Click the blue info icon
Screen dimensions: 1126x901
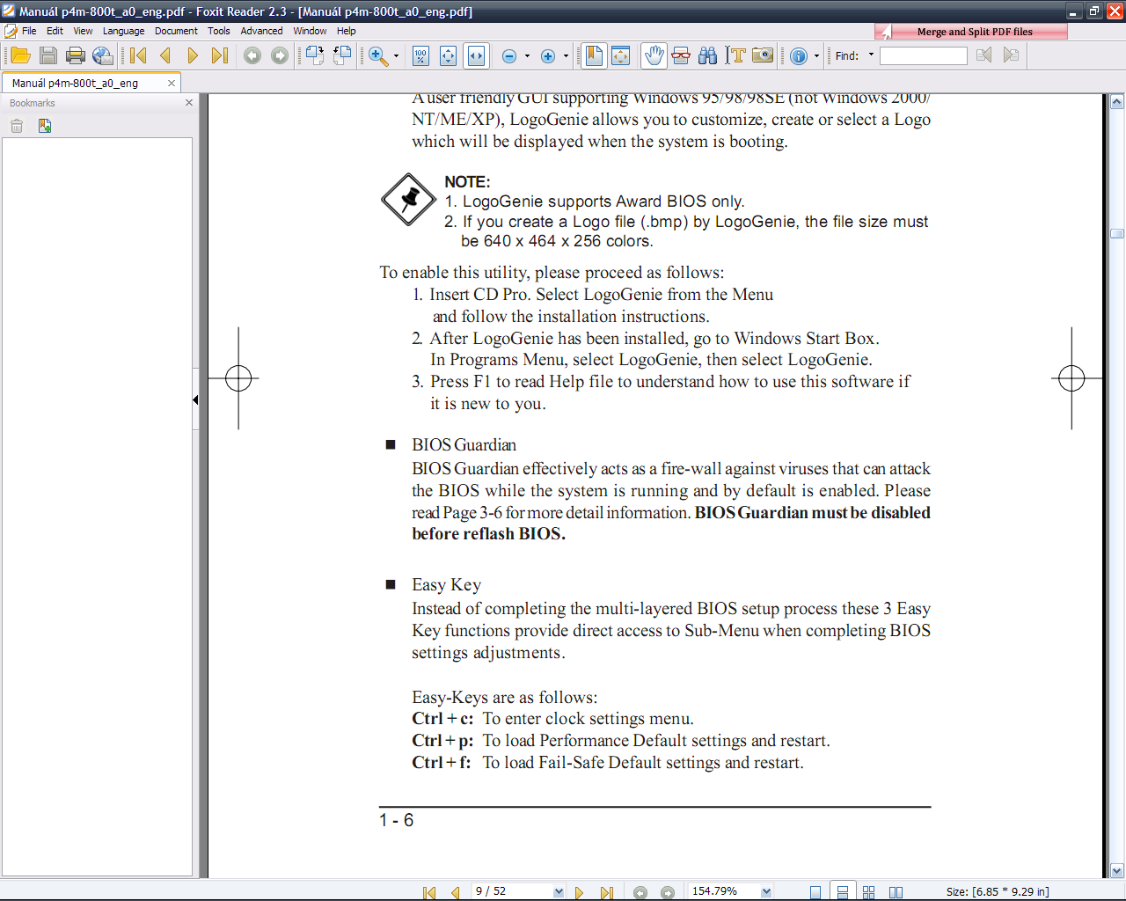tap(799, 56)
